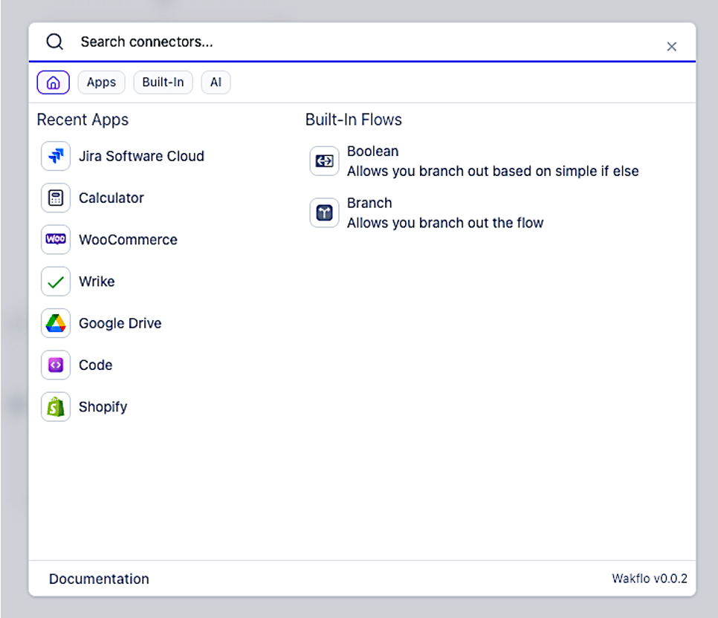
Task: Click the Google Drive icon
Action: coord(55,323)
